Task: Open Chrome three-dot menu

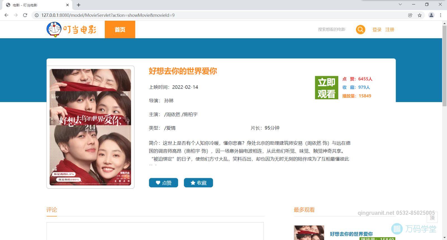Action: [441, 15]
